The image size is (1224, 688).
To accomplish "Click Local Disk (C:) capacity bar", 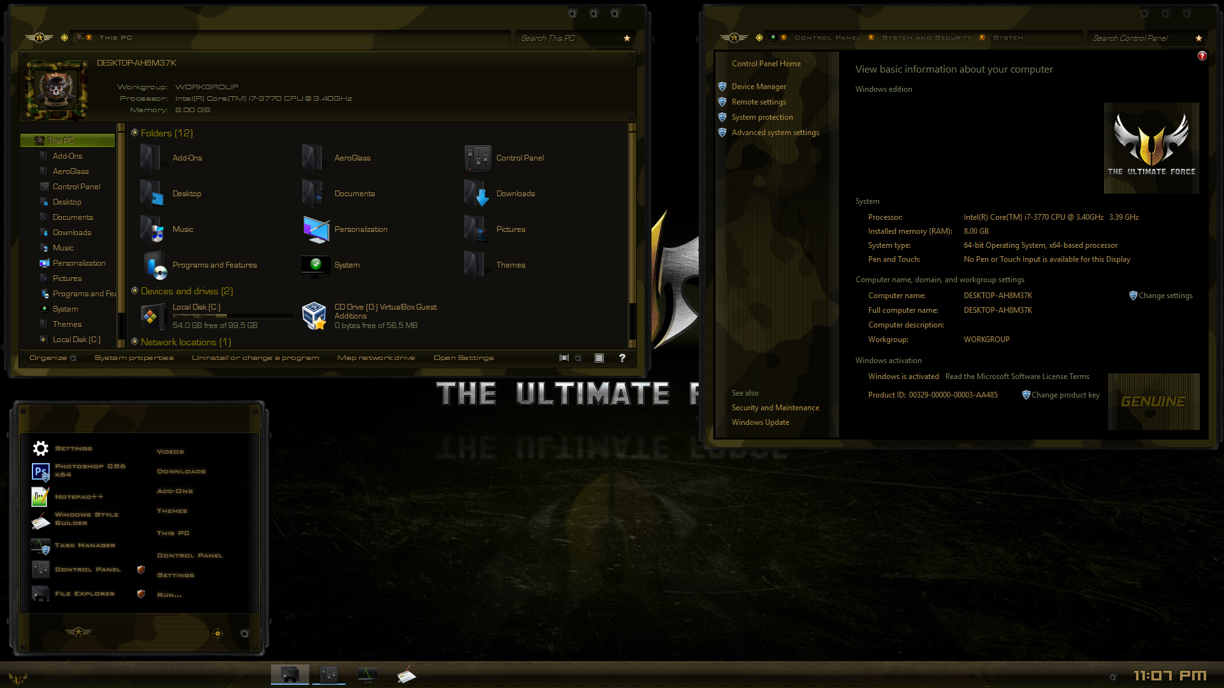I will pyautogui.click(x=232, y=316).
